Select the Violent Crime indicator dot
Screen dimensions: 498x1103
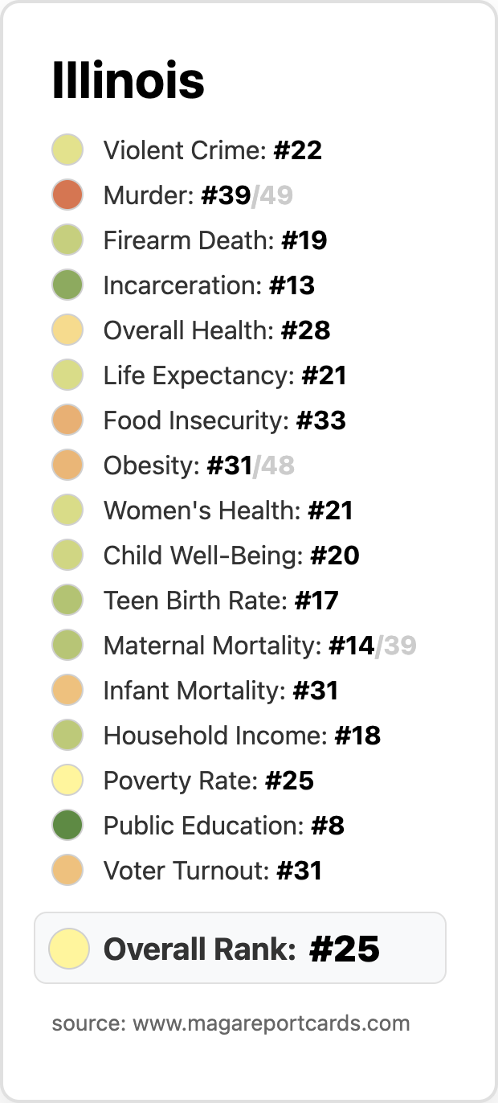(x=67, y=150)
